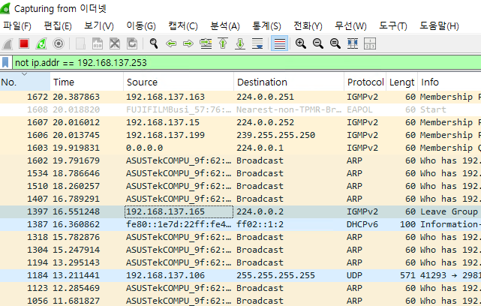
Task: Zoom in on packet list text
Action: tap(301, 43)
